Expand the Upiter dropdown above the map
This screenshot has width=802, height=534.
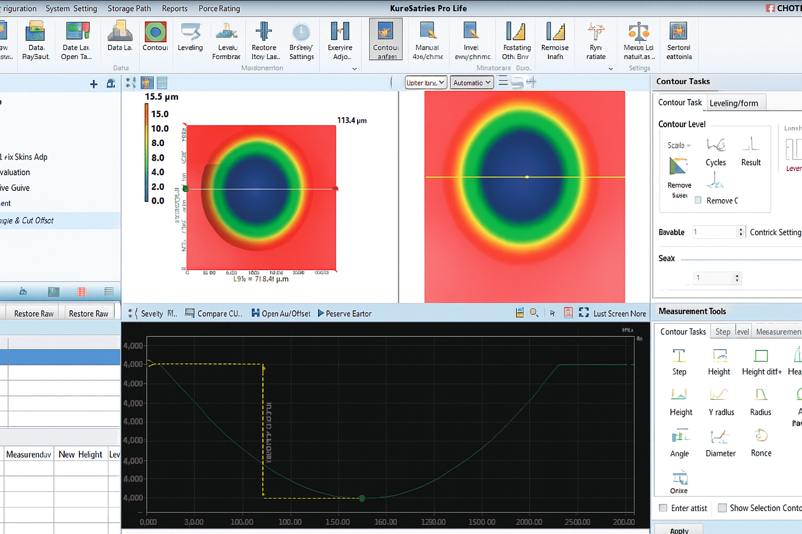tap(426, 82)
